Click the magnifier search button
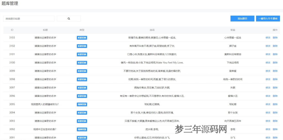Image resolution: width=283 pixels, height=140 pixels. point(69,19)
